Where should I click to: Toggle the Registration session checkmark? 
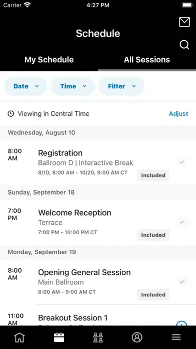coord(182,162)
